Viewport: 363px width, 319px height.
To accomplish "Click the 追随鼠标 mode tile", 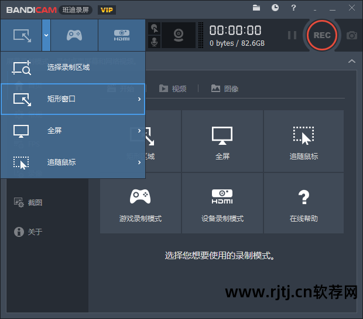I will pos(304,141).
